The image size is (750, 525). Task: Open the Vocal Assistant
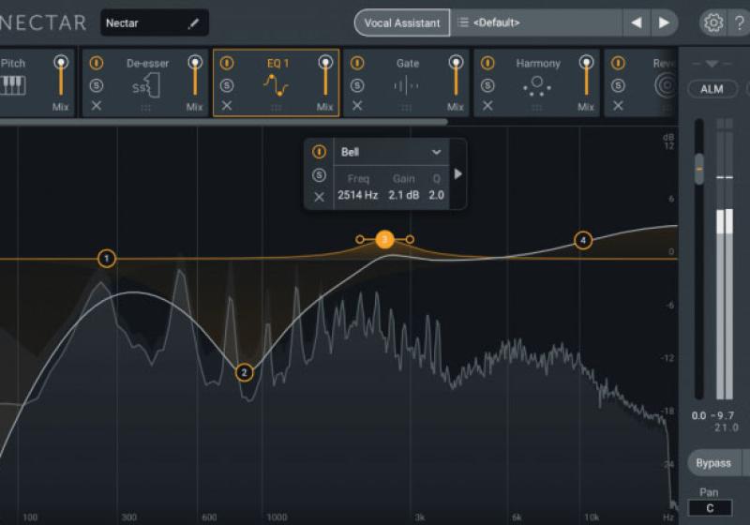tap(402, 22)
